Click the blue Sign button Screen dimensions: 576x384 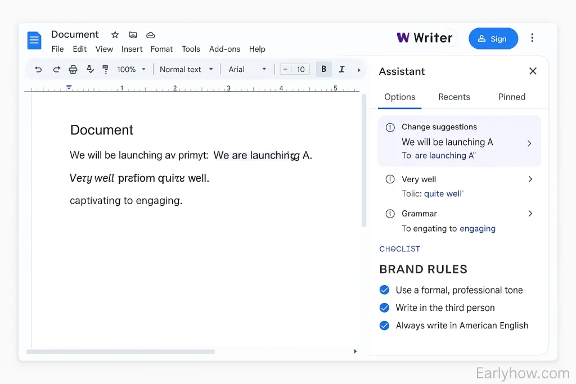(x=493, y=39)
